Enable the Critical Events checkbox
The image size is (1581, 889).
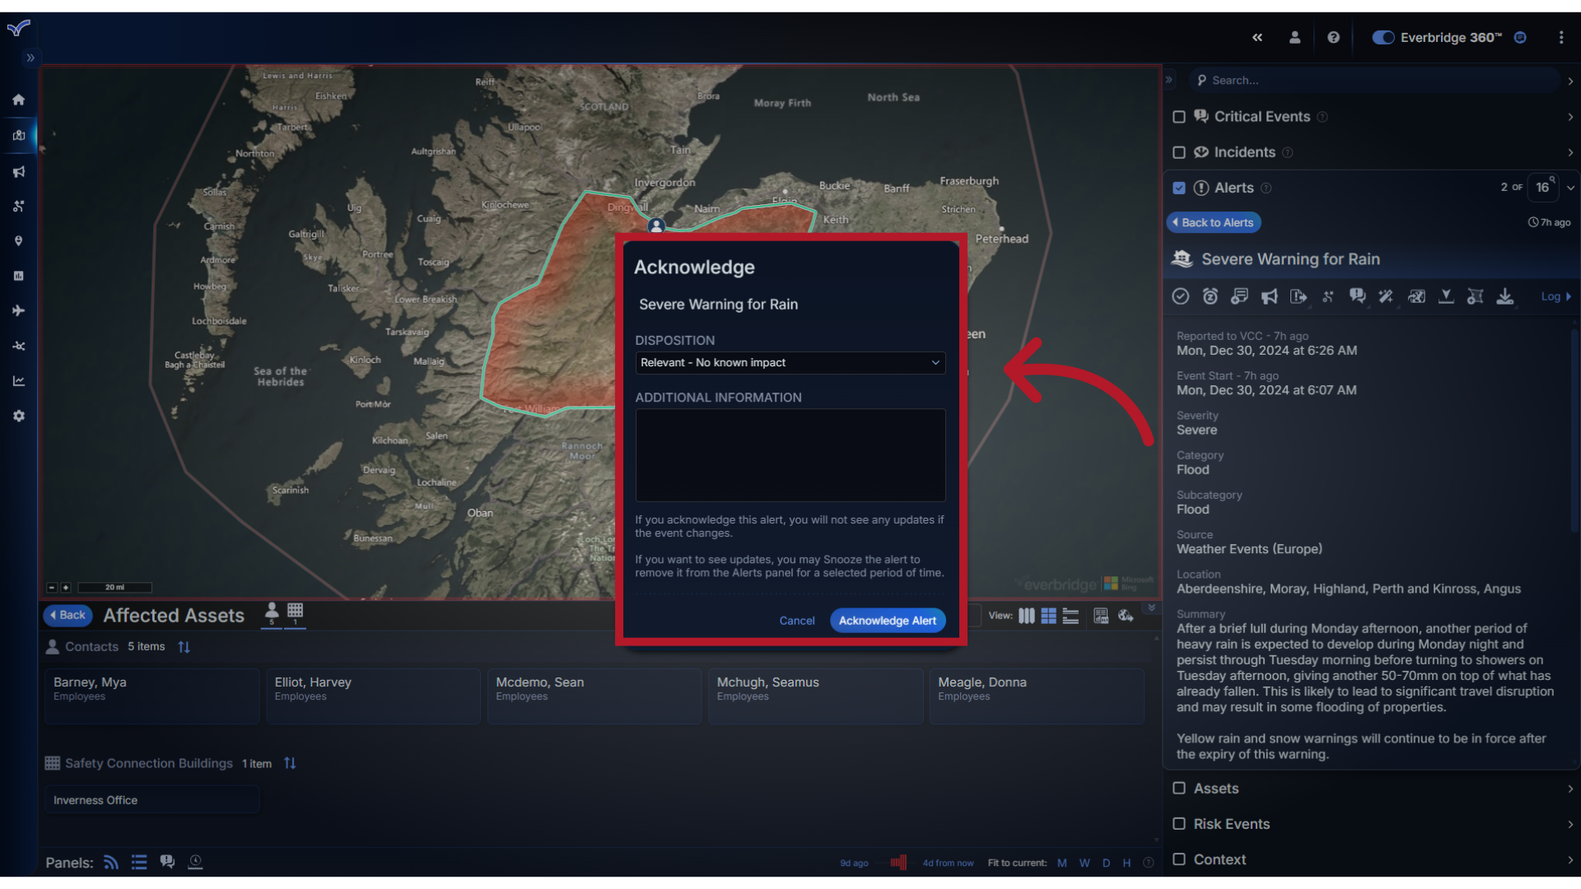1179,117
